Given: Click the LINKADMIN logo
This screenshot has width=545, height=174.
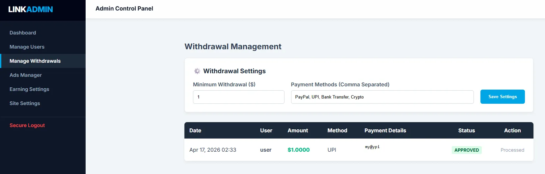Looking at the screenshot, I should (31, 10).
